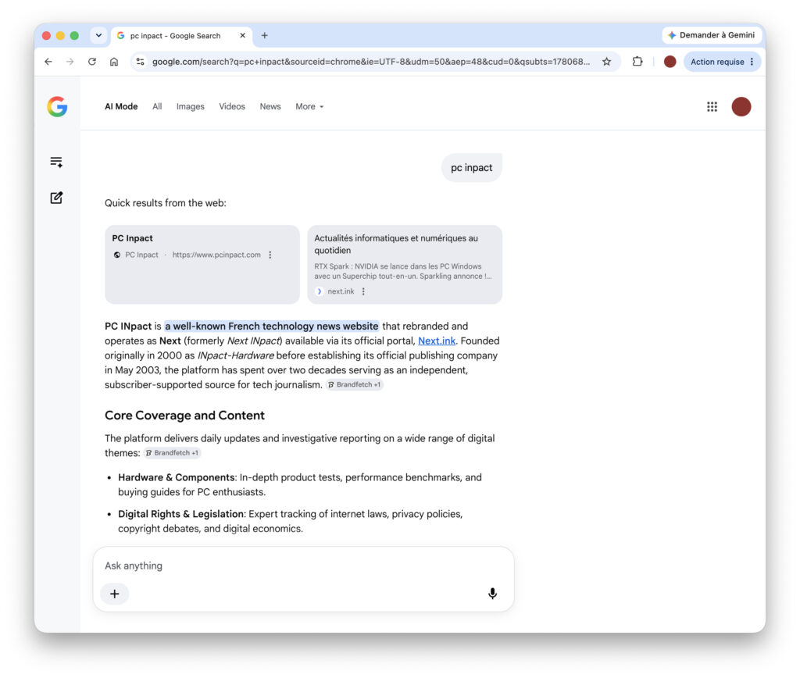Switch to the Images search tab
The height and width of the screenshot is (678, 800).
tap(191, 107)
